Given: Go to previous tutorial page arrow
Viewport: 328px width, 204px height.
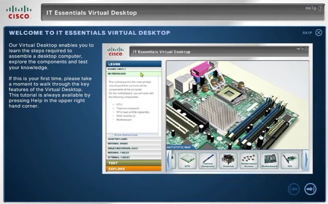Looking at the screenshot, I should pos(294,189).
